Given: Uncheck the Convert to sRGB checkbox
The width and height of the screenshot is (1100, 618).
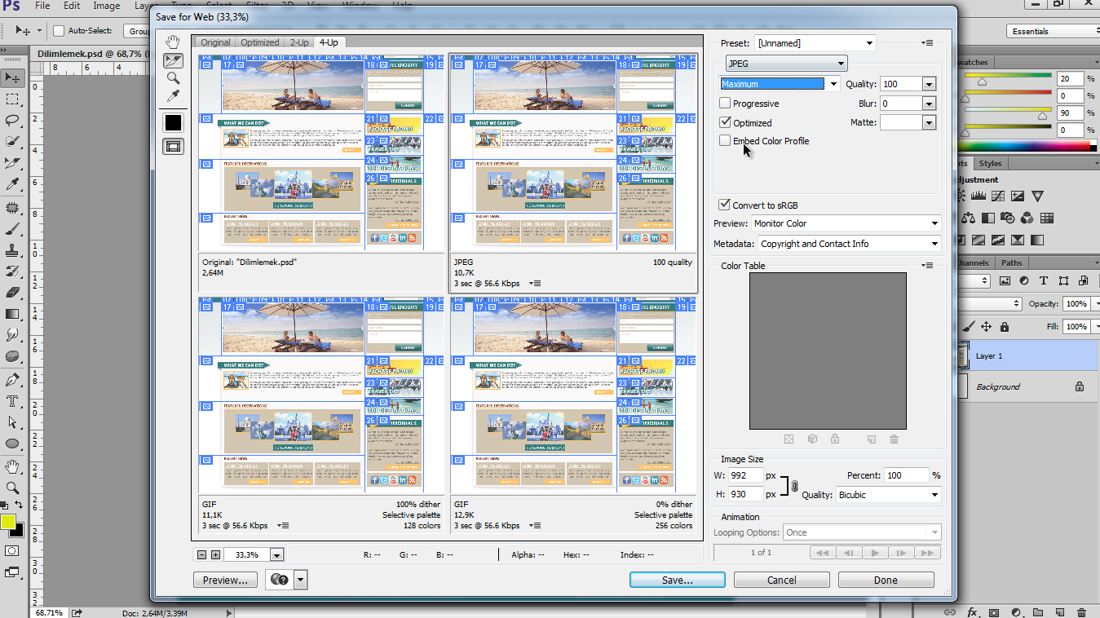Looking at the screenshot, I should click(x=724, y=205).
